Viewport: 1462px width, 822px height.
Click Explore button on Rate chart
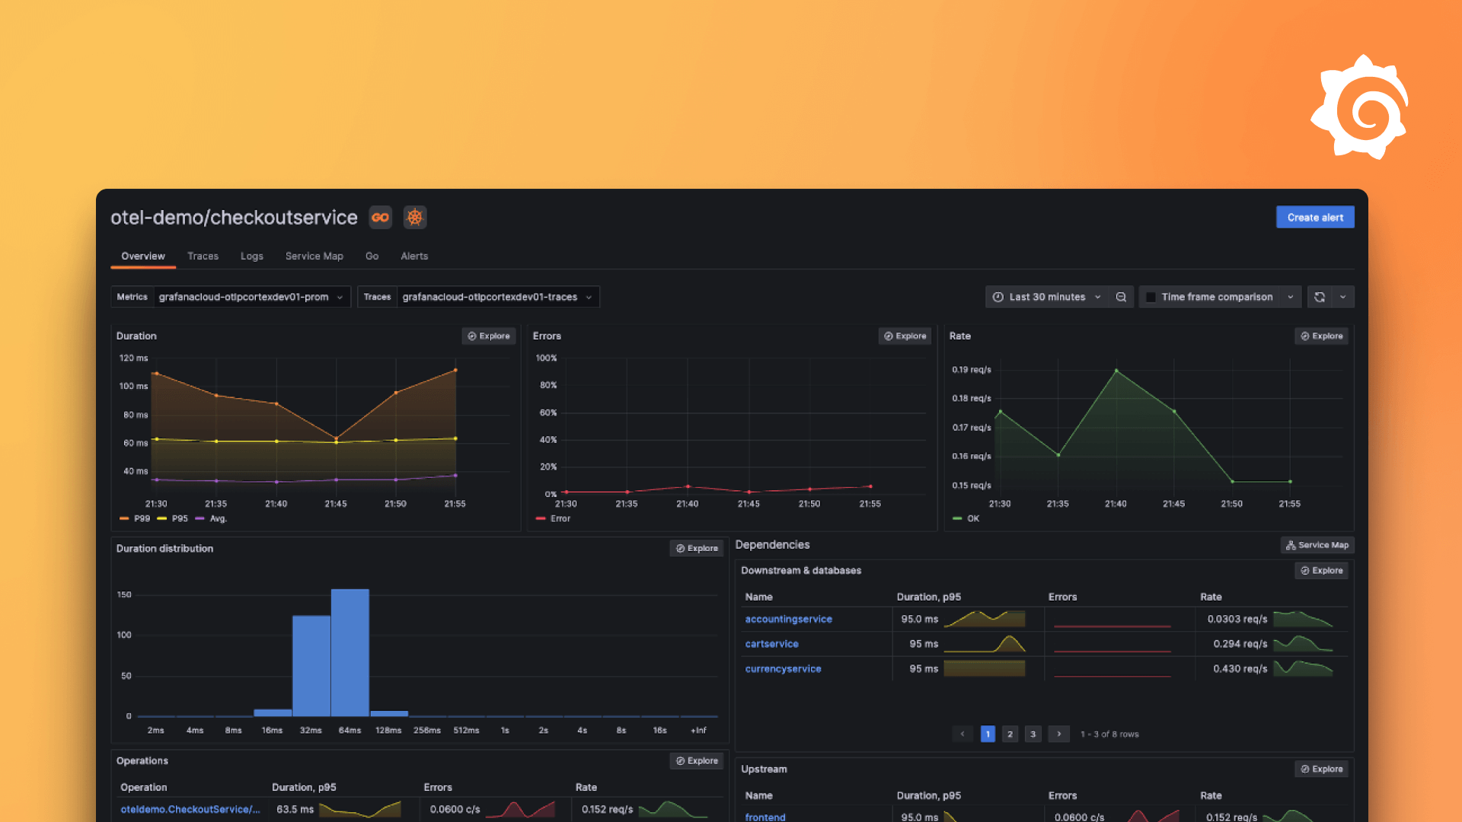(1321, 336)
